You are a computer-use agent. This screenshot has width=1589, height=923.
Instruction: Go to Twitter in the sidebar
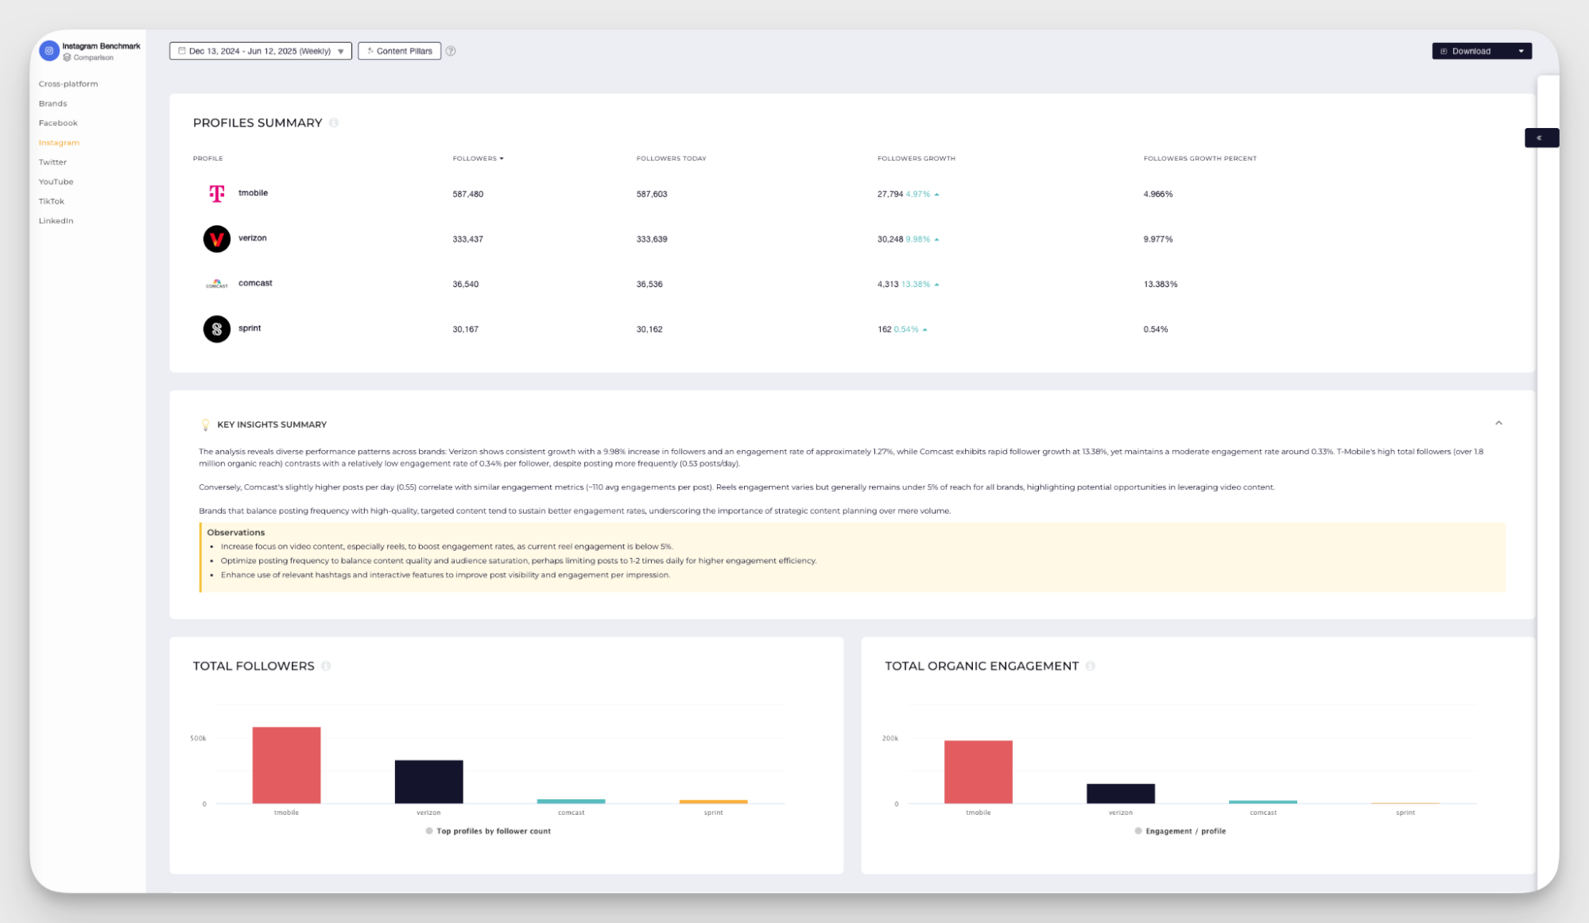point(52,162)
